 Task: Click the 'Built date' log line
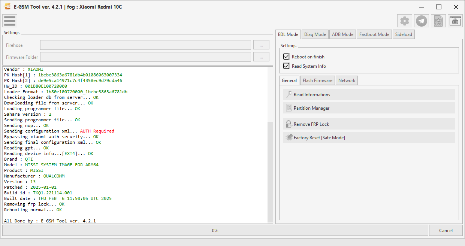[58, 198]
